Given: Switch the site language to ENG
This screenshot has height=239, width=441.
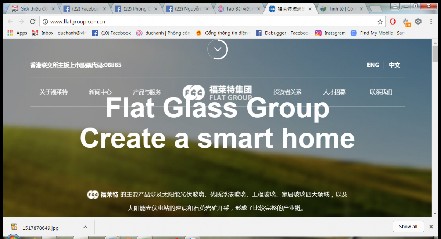Looking at the screenshot, I should click(x=373, y=65).
